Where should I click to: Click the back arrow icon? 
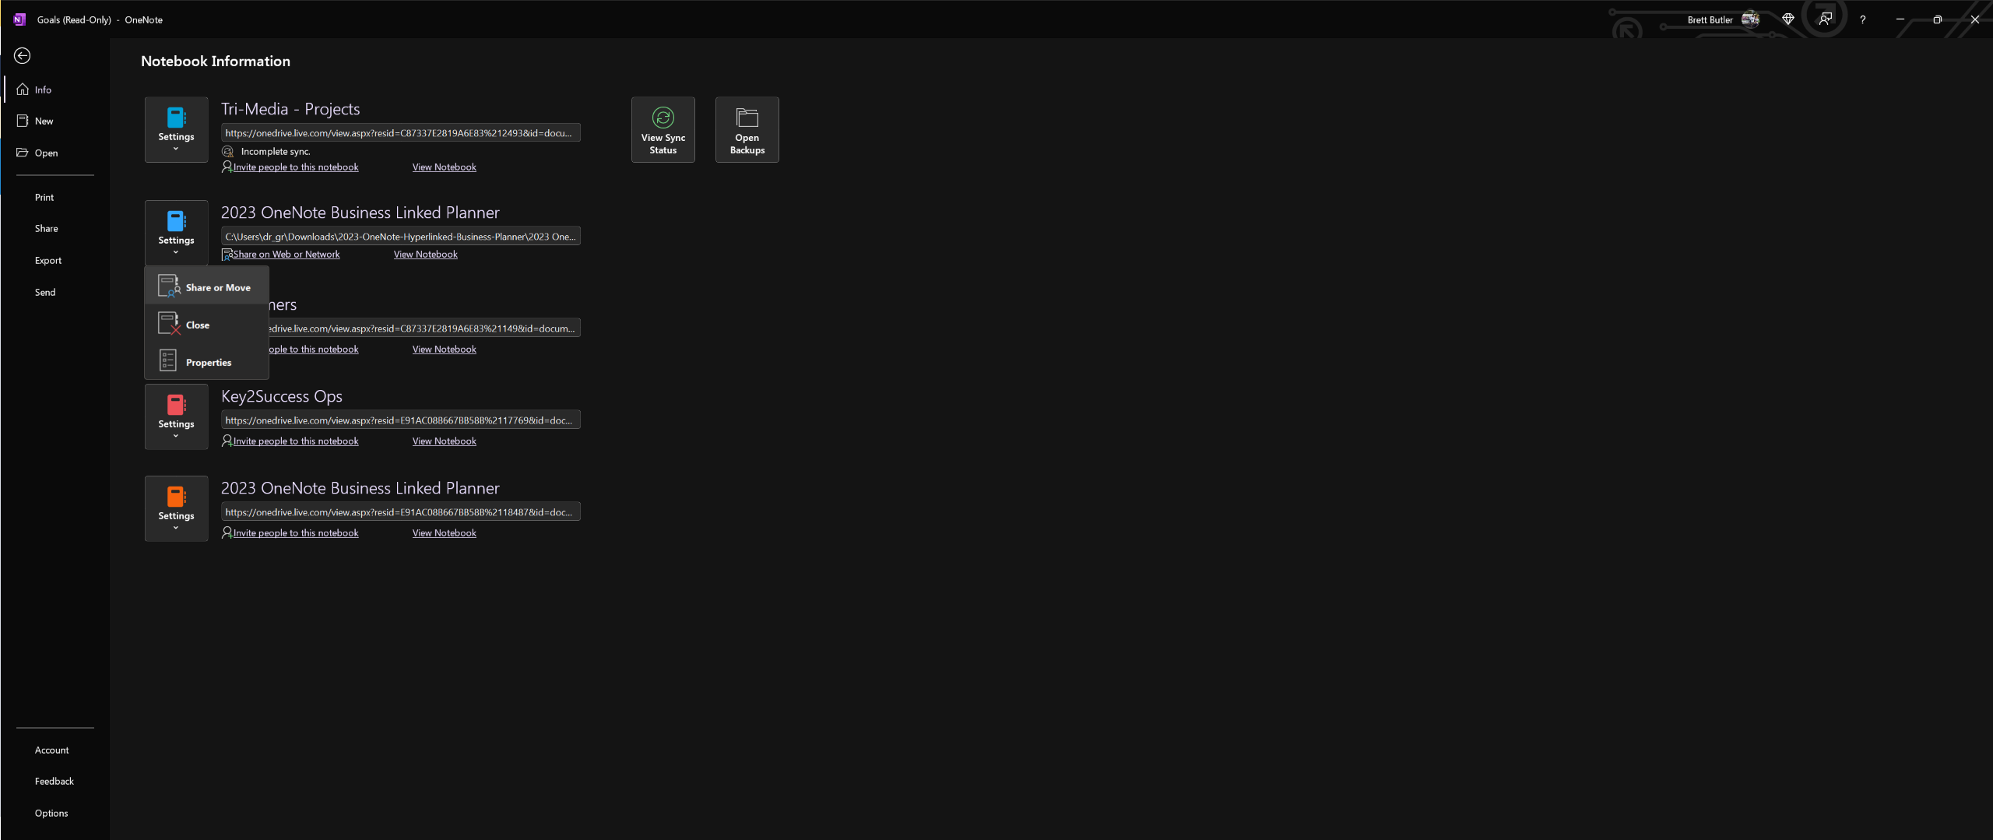click(x=23, y=55)
